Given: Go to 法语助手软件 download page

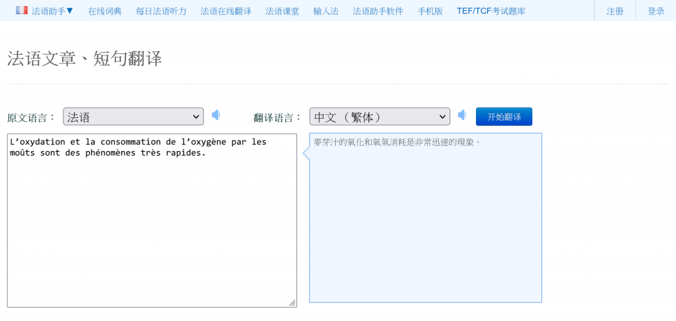Looking at the screenshot, I should pos(378,11).
